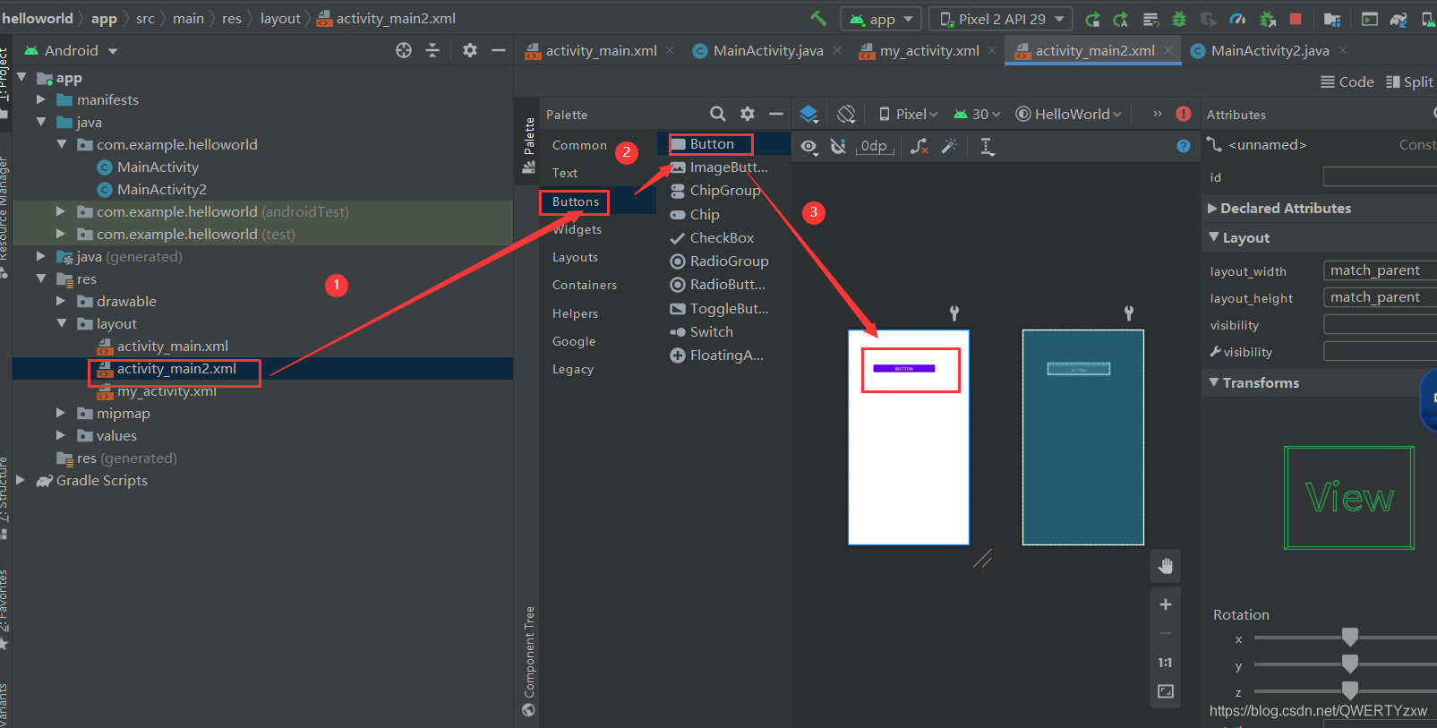The height and width of the screenshot is (728, 1437).
Task: Click the Zoom to Fit Screen icon
Action: [x=1166, y=691]
